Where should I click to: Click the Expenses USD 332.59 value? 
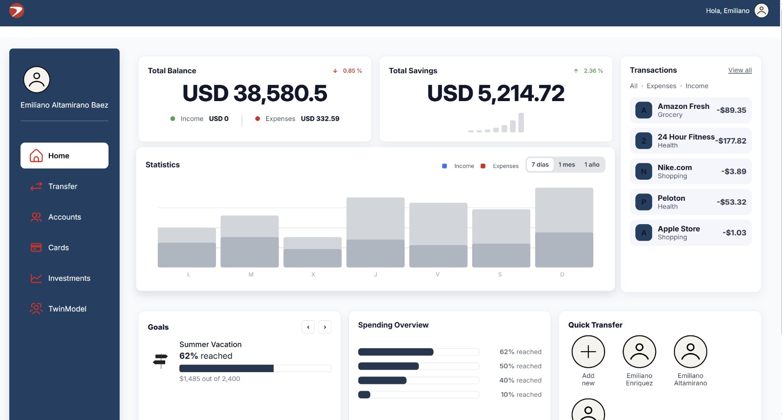click(320, 119)
